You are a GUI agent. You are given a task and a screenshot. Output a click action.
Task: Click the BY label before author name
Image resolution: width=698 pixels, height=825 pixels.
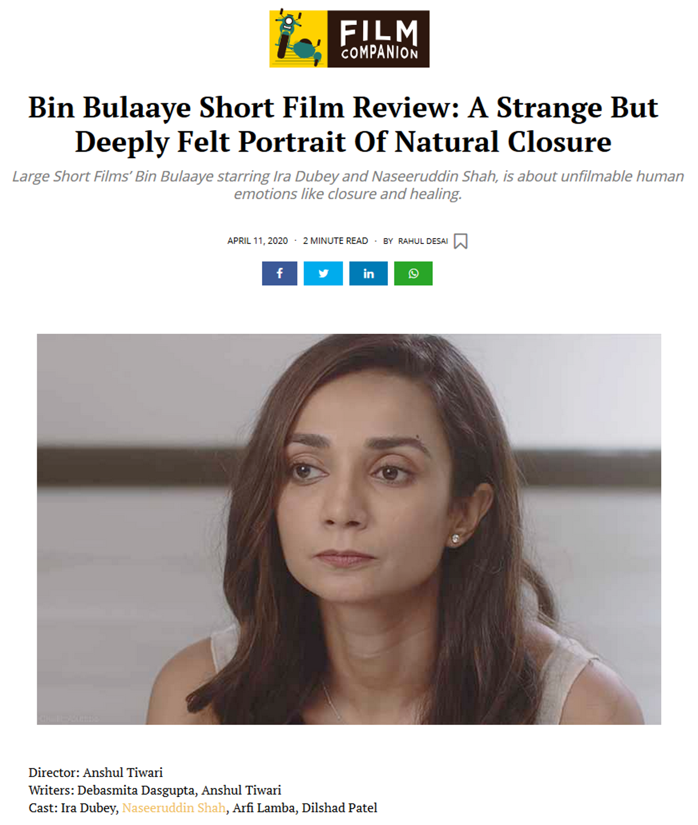pyautogui.click(x=388, y=241)
